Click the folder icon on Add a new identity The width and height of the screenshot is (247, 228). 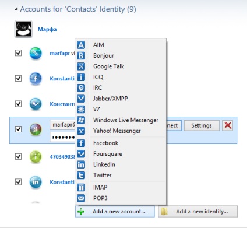pyautogui.click(x=164, y=212)
